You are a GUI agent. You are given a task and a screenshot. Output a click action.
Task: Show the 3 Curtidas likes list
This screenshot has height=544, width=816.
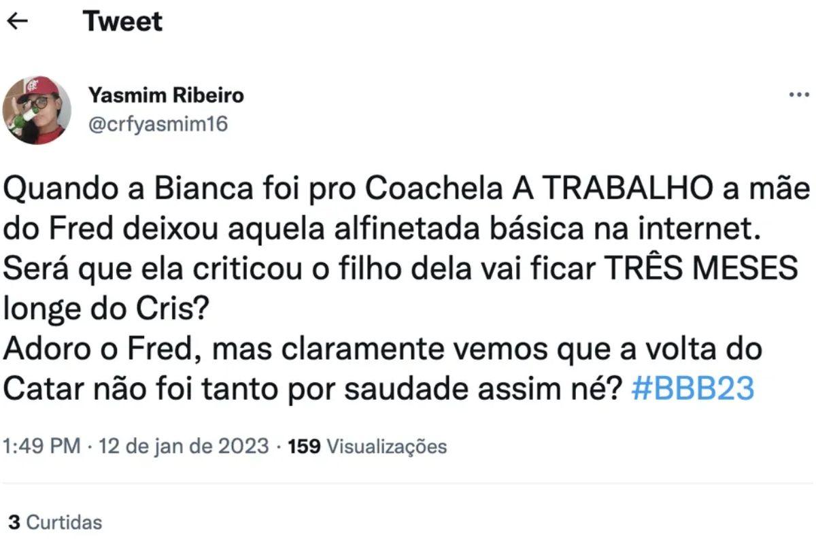(54, 522)
